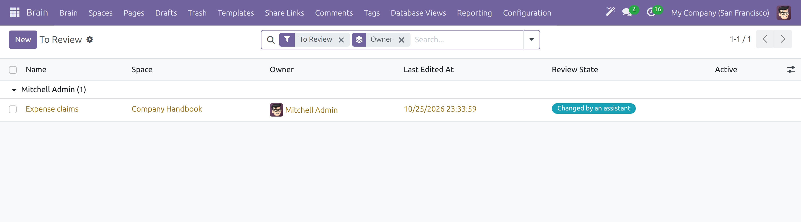Open the Share Links menu
The width and height of the screenshot is (801, 222).
pos(284,13)
